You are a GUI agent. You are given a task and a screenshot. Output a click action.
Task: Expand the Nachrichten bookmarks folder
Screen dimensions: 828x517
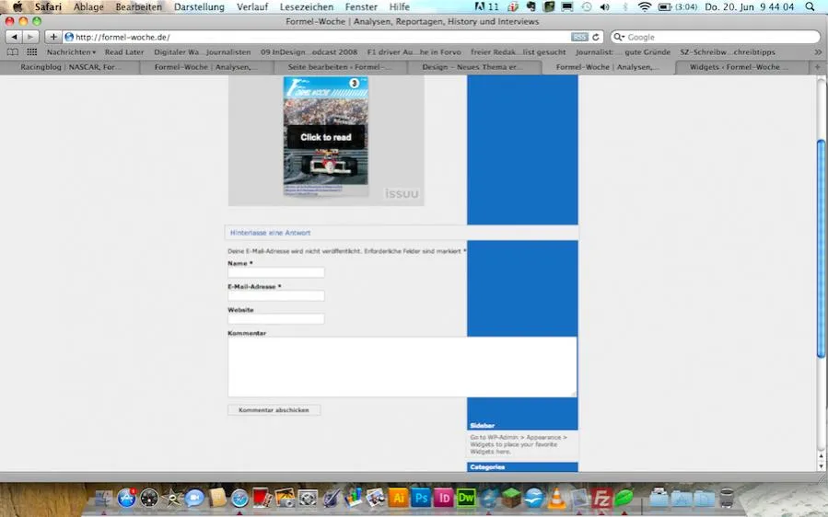coord(71,52)
